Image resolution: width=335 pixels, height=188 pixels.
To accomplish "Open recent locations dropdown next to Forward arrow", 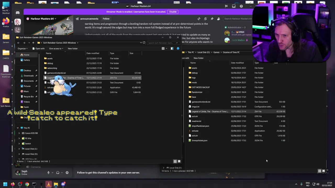I will point(29,43).
